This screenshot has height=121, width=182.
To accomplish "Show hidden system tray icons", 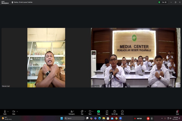I will pos(162,118).
